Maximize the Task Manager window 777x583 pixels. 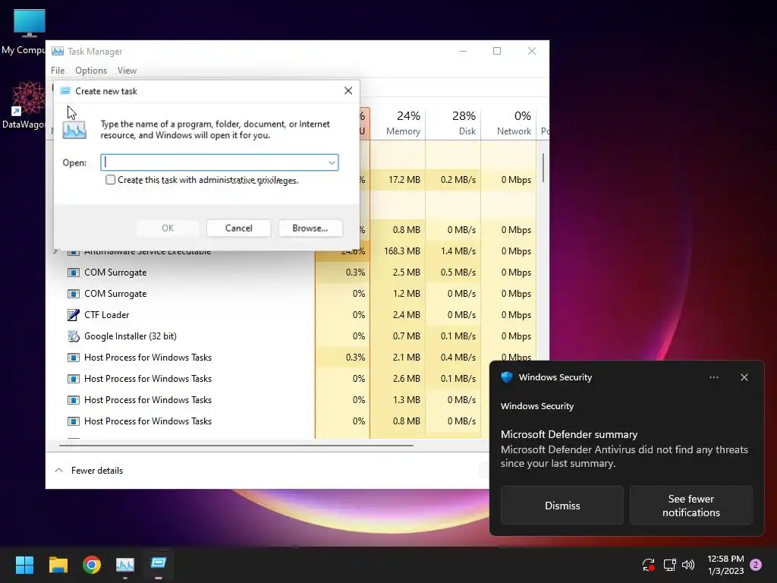pos(497,51)
